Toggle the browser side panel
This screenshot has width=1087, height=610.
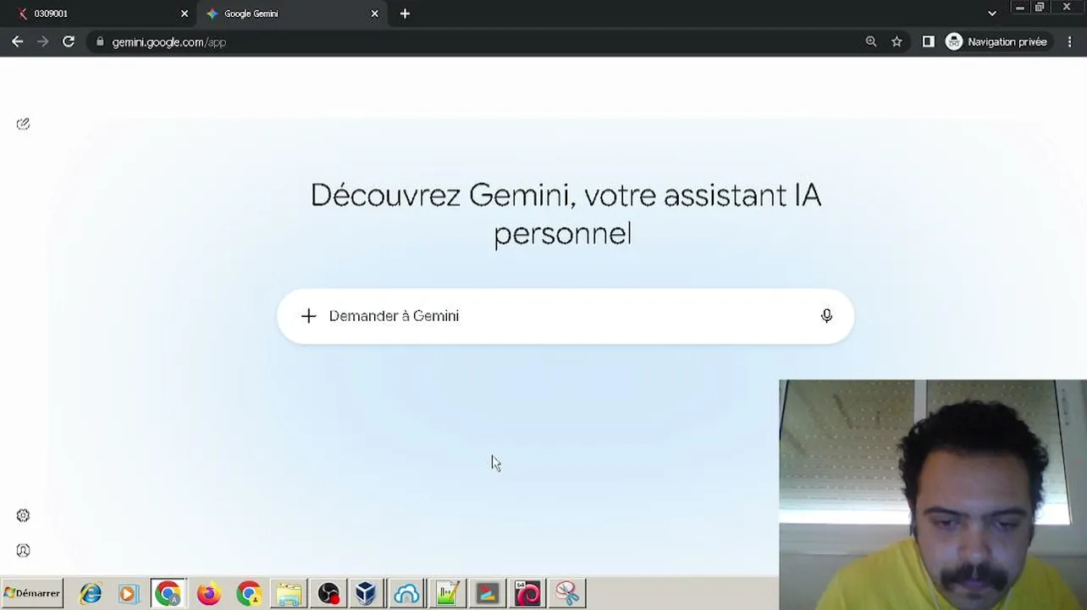pos(929,42)
